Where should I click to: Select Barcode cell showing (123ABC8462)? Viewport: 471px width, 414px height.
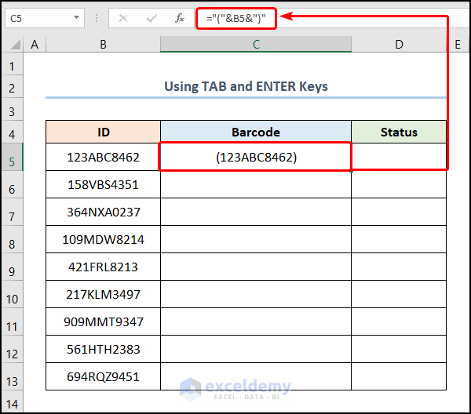(x=256, y=157)
